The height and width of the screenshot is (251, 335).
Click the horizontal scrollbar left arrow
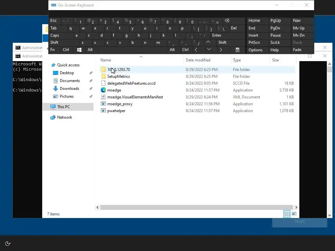97,207
